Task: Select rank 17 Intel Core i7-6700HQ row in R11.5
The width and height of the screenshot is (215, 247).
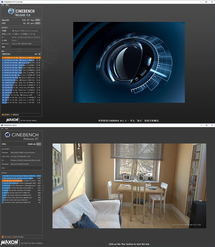Action: point(21,98)
